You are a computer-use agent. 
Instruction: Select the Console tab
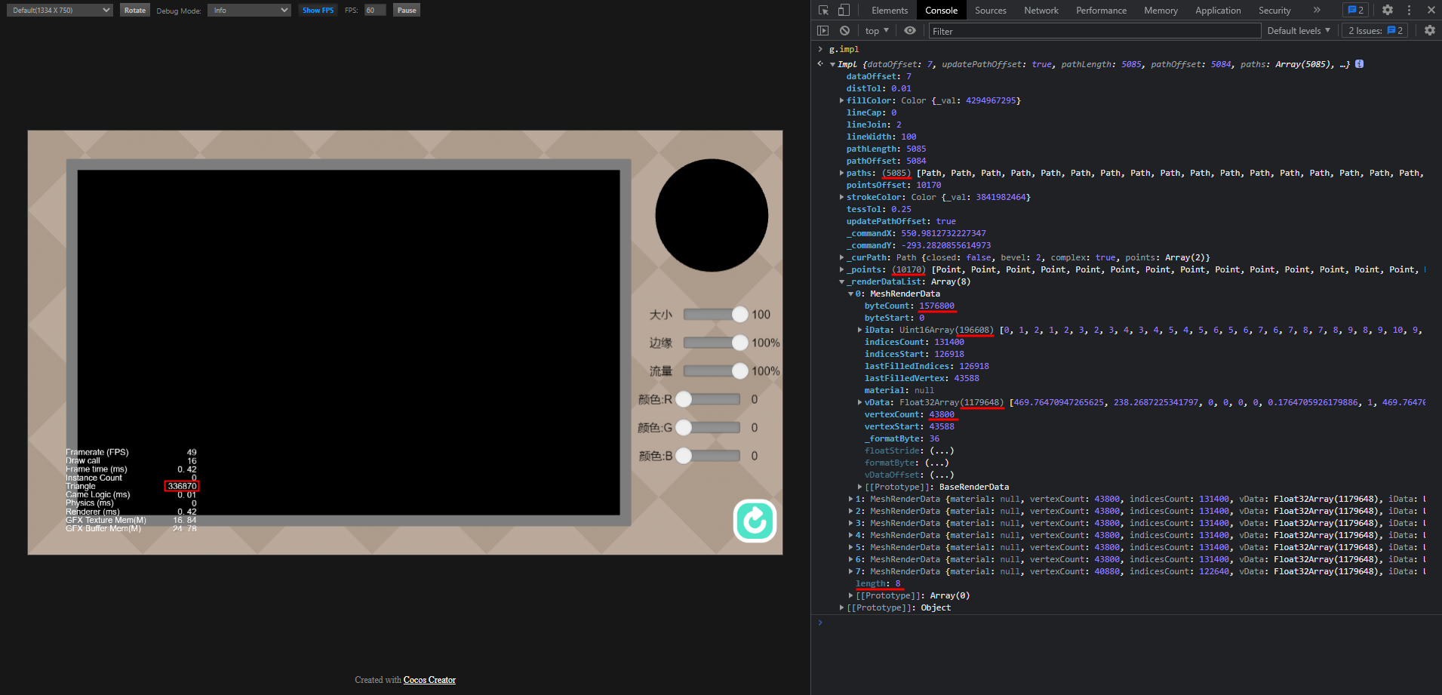[942, 11]
